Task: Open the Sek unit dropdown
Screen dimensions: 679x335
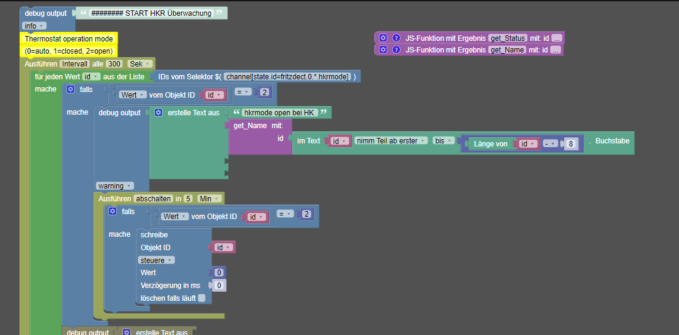Action: [x=140, y=64]
